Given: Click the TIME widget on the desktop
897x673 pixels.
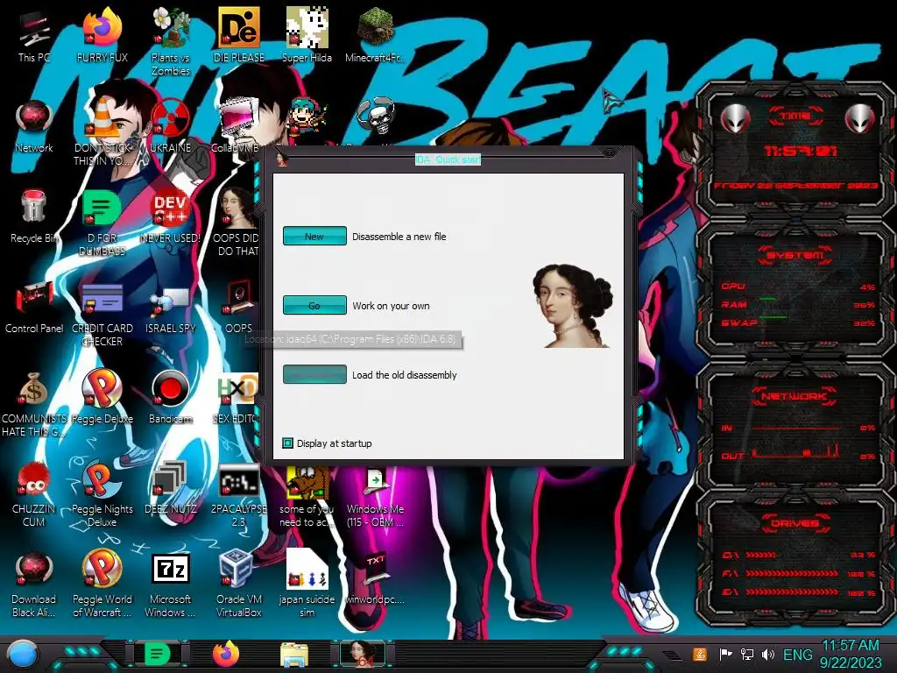Looking at the screenshot, I should [795, 150].
